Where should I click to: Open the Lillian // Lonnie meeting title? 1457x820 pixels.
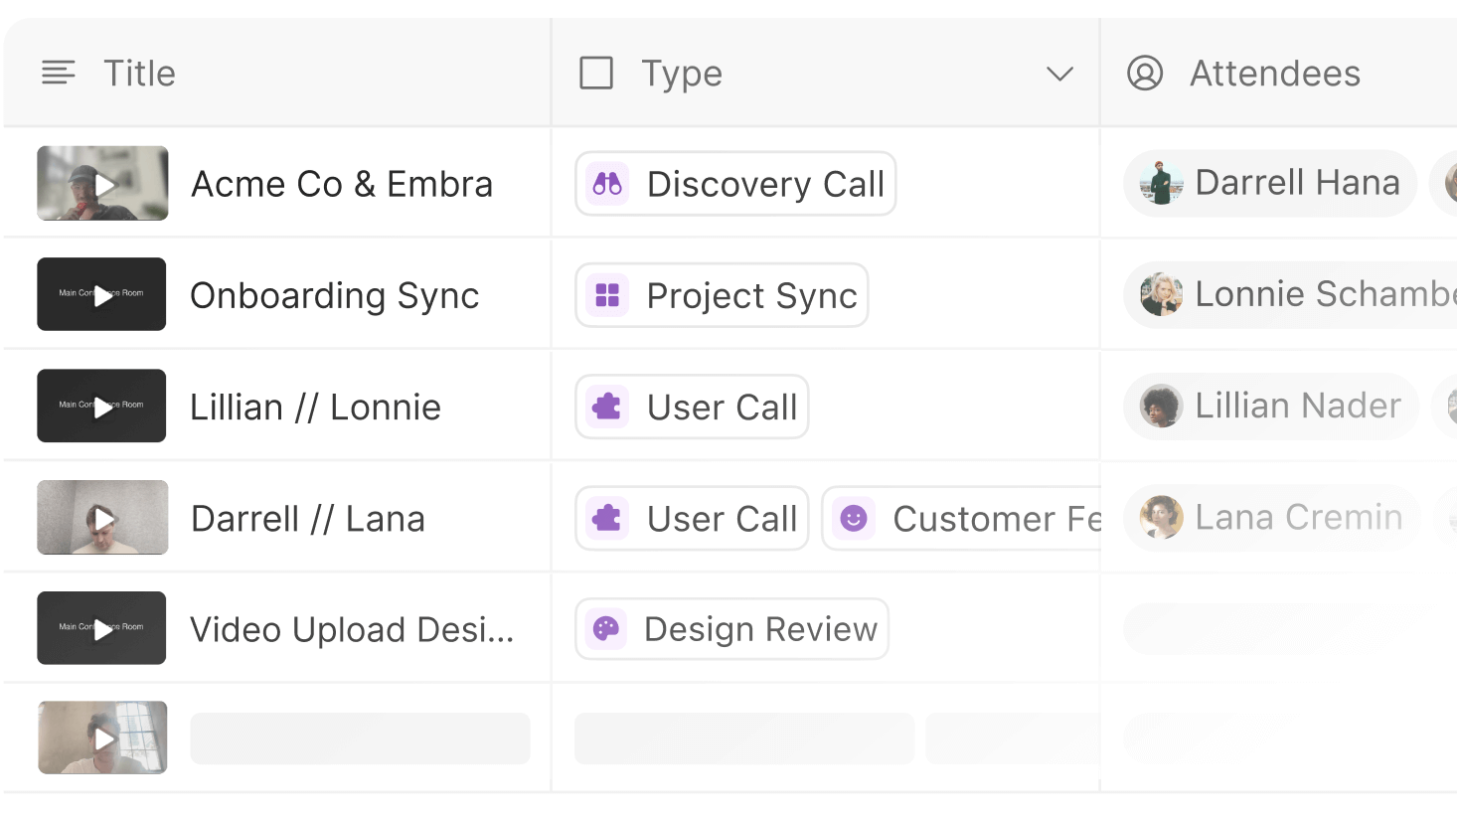click(315, 408)
